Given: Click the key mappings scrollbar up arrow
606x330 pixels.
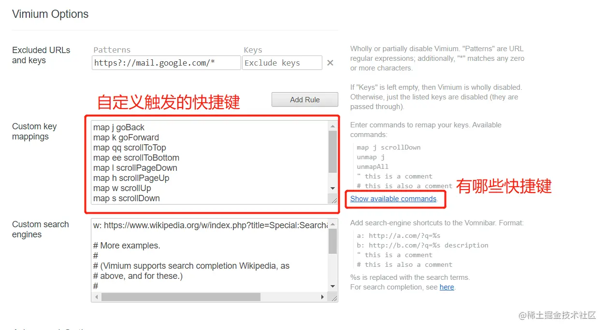Looking at the screenshot, I should [332, 126].
